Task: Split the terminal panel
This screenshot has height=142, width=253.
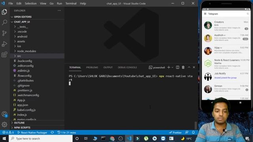Action: coord(177,67)
